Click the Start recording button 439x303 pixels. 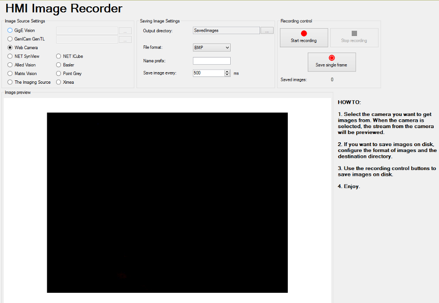[x=303, y=38]
